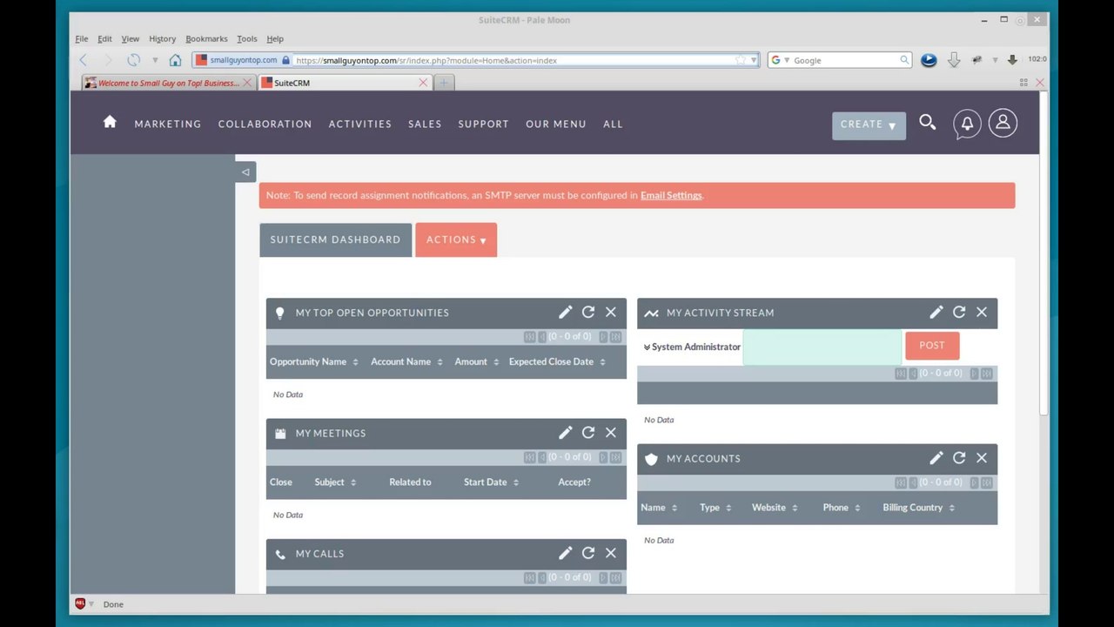Screen dimensions: 1114x627
Task: Expand the ACTIONS dropdown
Action: tap(456, 239)
